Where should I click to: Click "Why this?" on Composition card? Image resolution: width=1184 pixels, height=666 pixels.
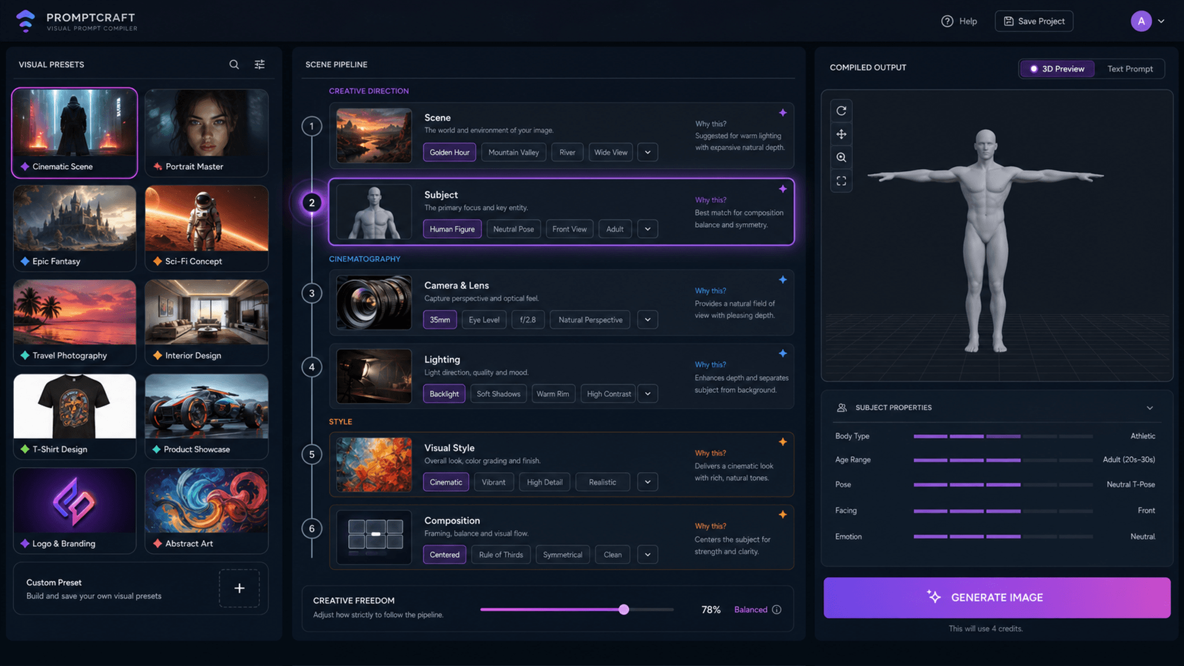711,526
